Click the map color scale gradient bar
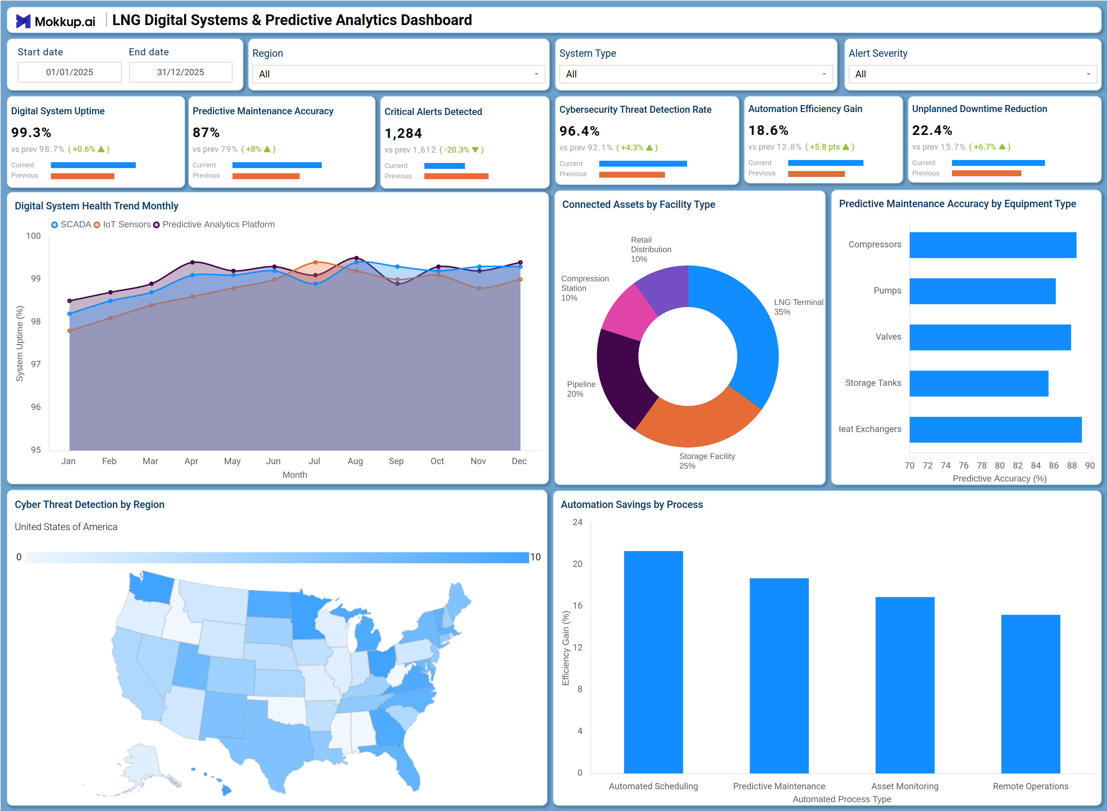The height and width of the screenshot is (811, 1107). pyautogui.click(x=277, y=557)
